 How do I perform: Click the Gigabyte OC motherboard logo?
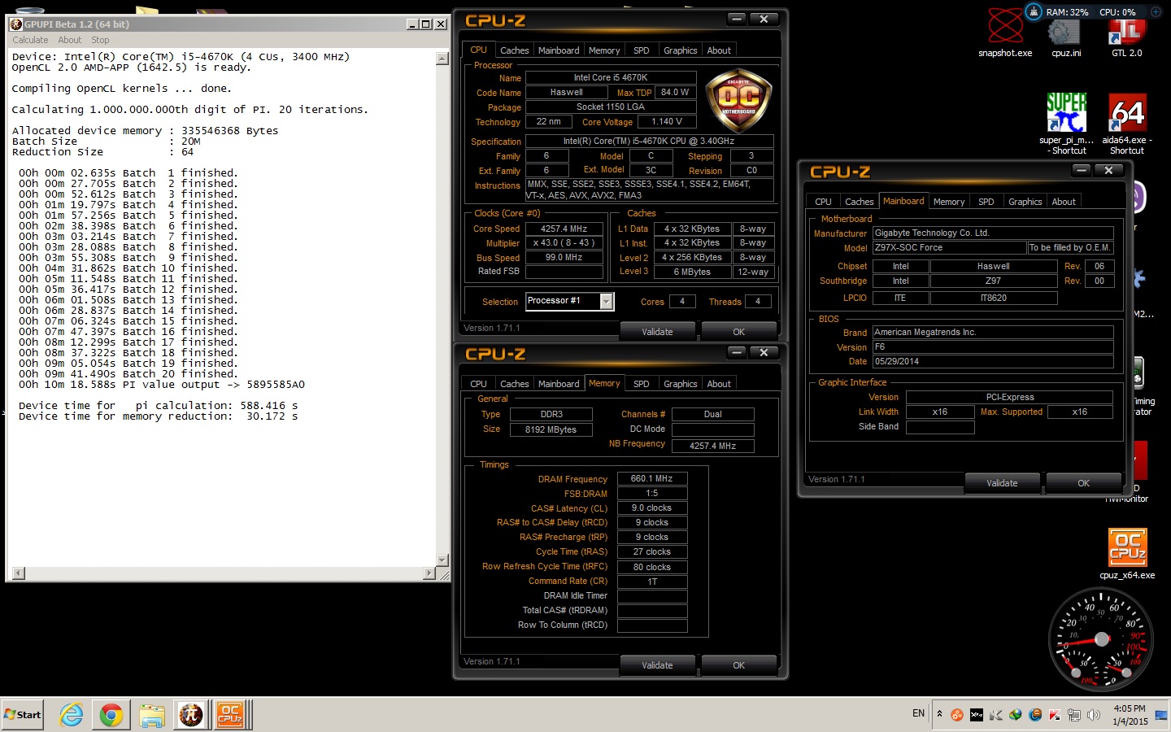738,101
